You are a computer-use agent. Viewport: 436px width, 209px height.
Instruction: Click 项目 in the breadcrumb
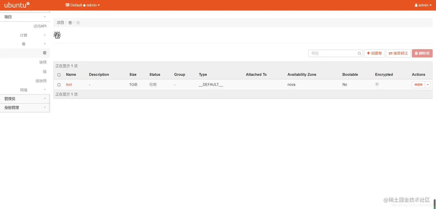click(x=60, y=22)
